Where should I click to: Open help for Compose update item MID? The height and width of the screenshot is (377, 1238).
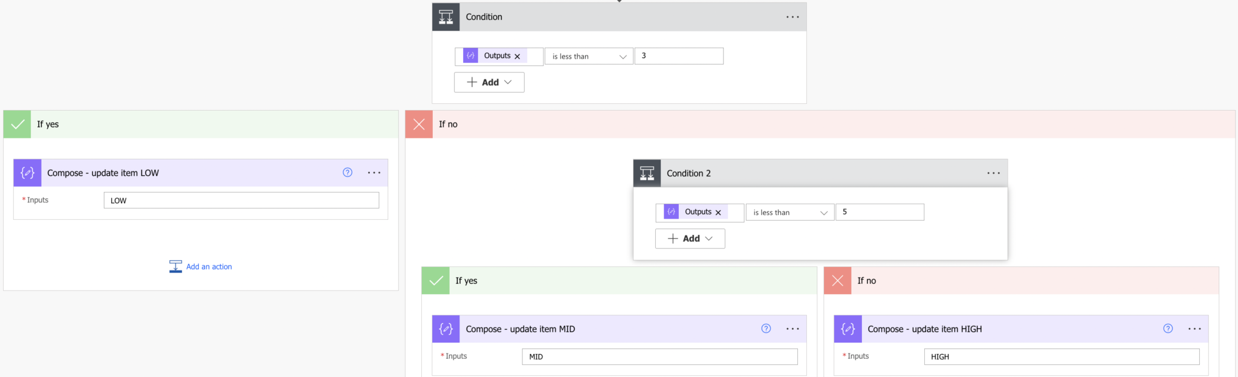point(766,329)
